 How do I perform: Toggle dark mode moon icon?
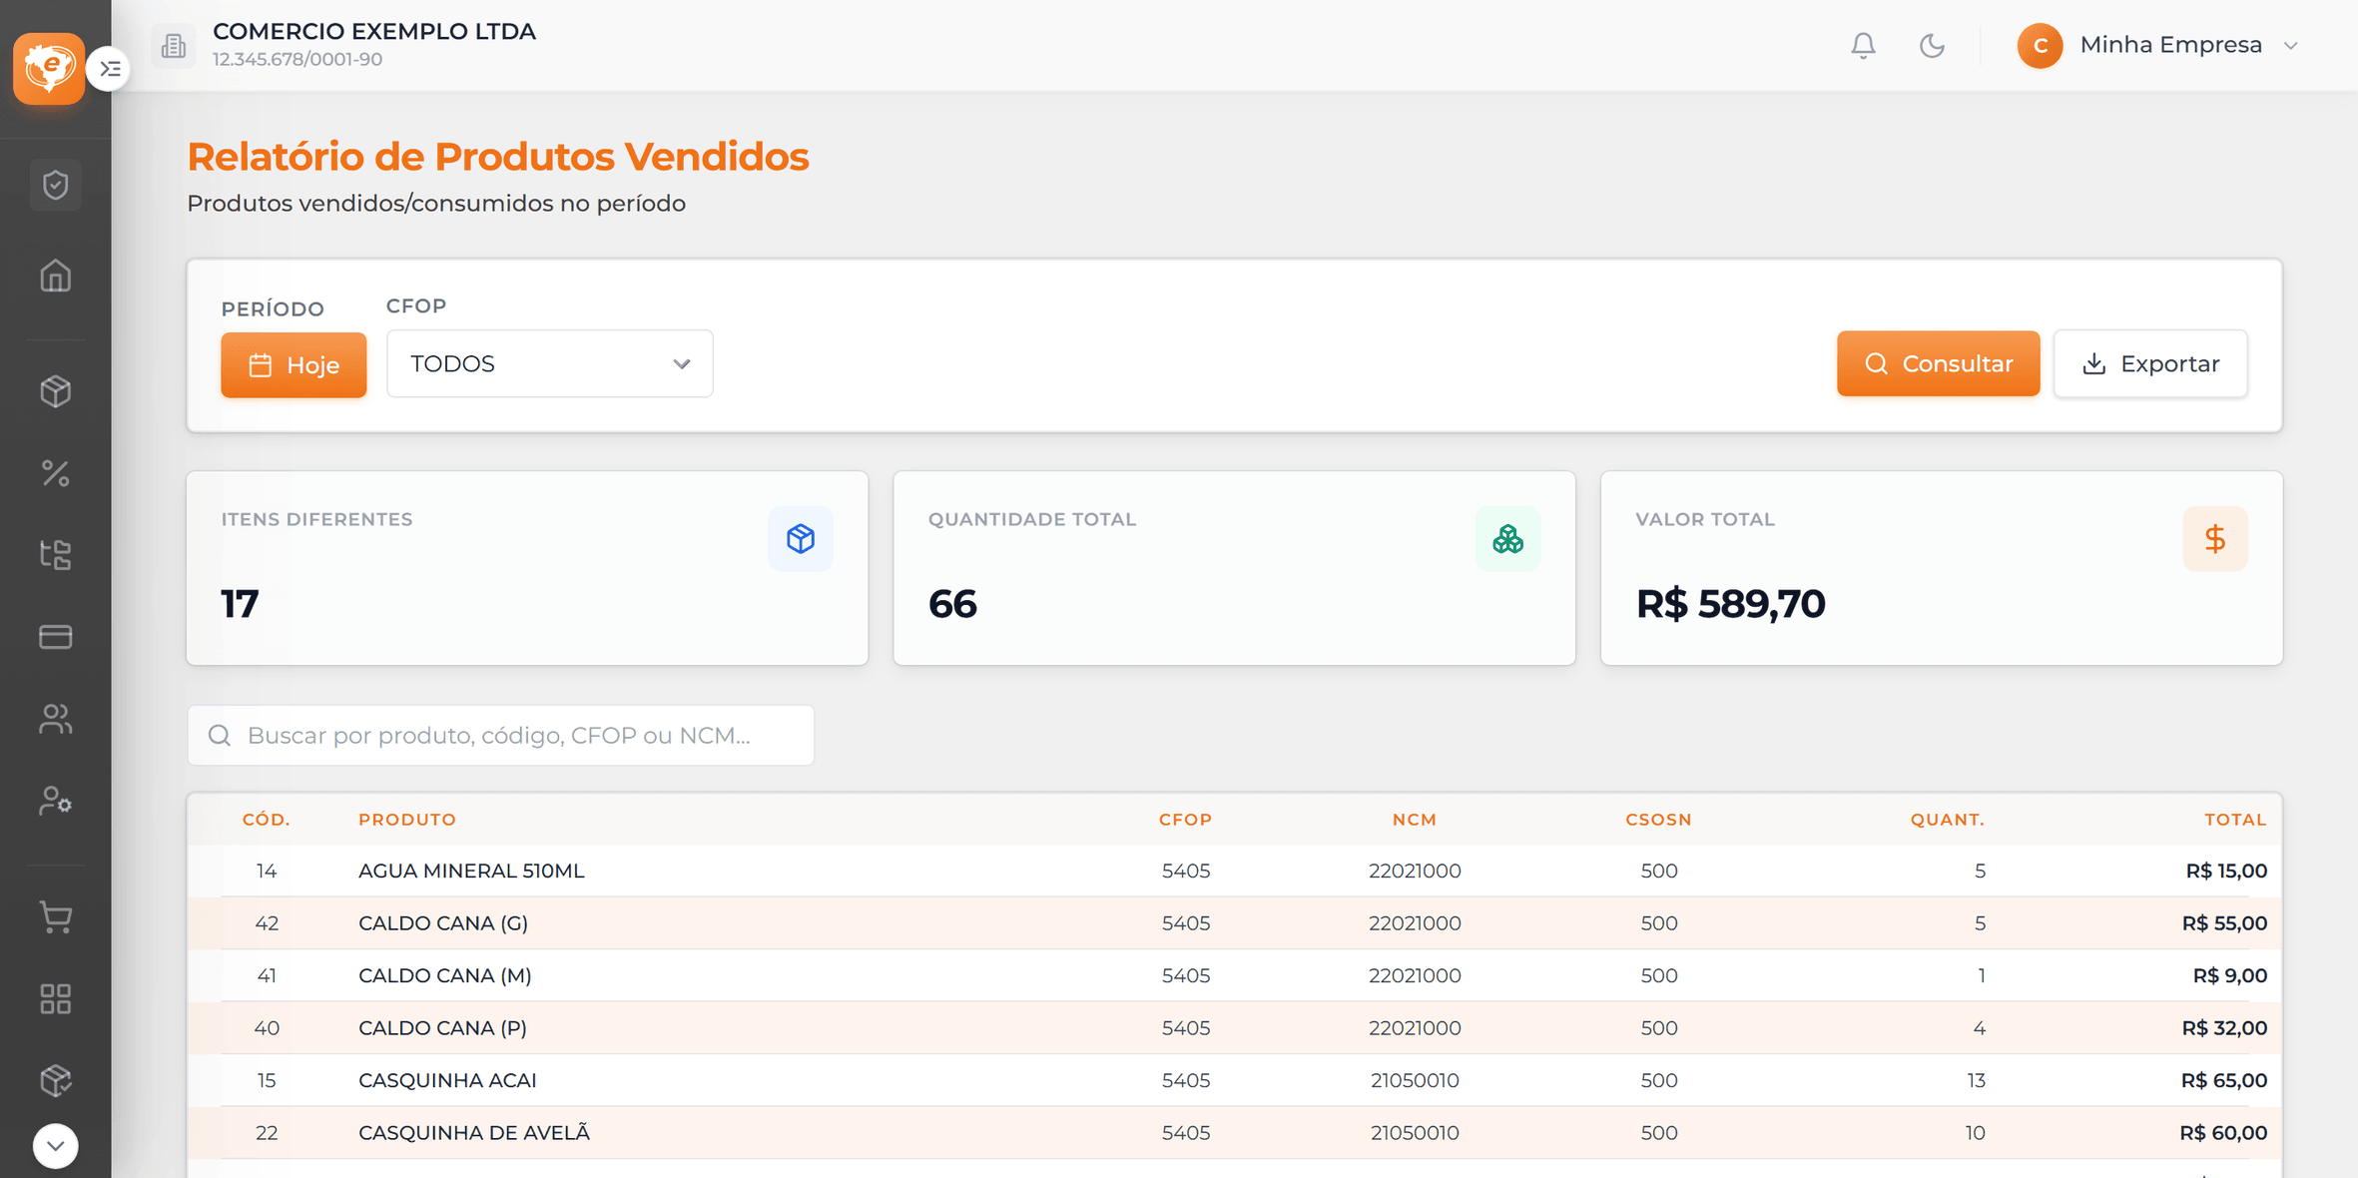coord(1932,45)
